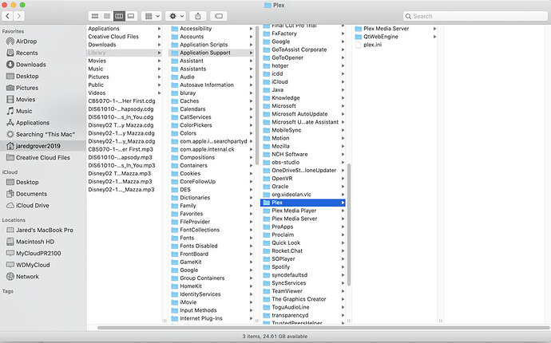Click the Share toolbar button
Image resolution: width=551 pixels, height=343 pixels.
(x=198, y=16)
